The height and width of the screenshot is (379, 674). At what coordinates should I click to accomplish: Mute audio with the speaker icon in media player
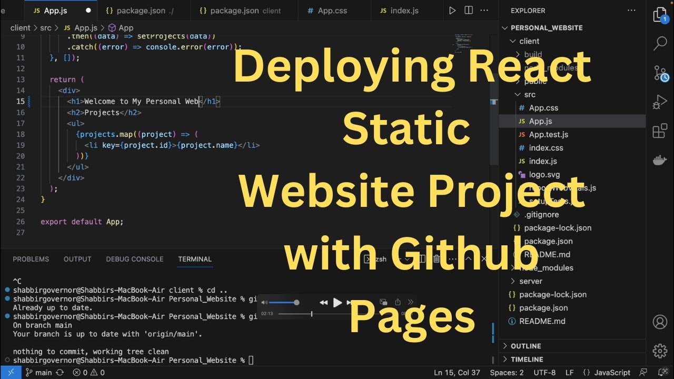click(264, 302)
